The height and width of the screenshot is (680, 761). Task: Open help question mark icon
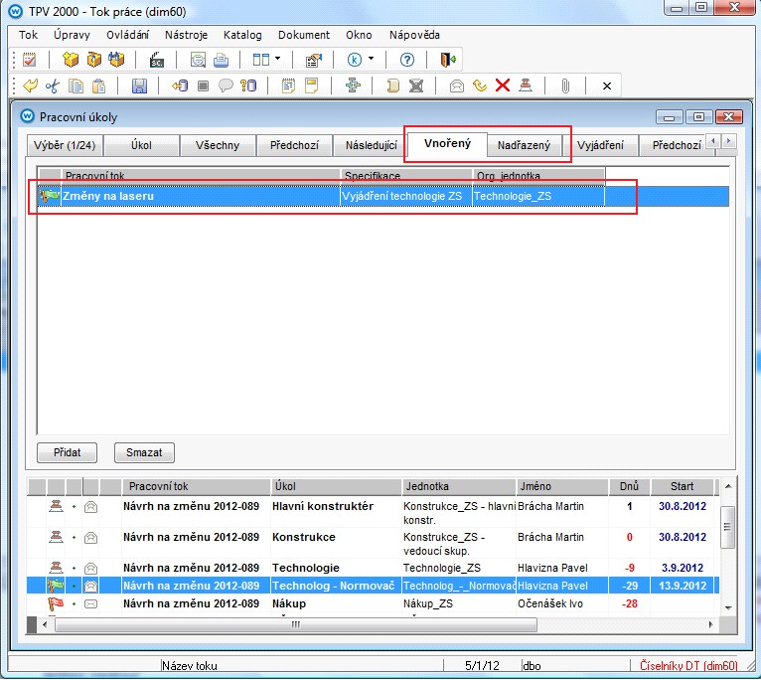(x=406, y=60)
